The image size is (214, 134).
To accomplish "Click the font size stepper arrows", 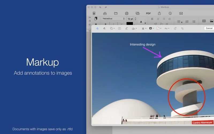I will [135, 19].
